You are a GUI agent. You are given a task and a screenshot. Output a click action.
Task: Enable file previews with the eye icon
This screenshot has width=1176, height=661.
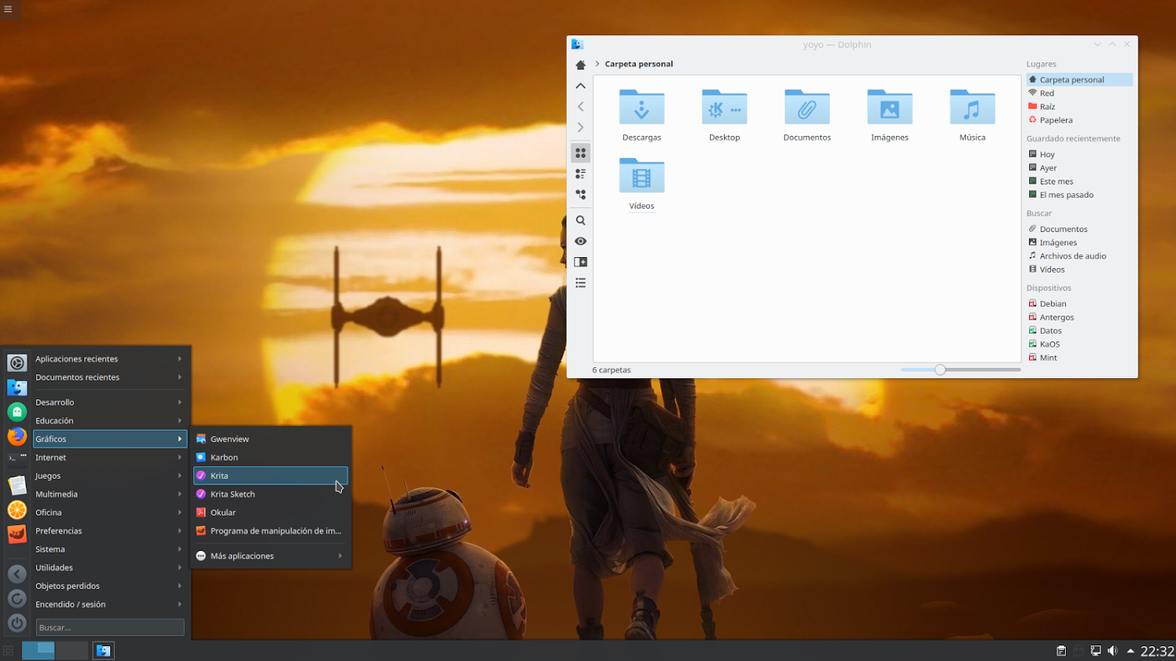pos(580,241)
